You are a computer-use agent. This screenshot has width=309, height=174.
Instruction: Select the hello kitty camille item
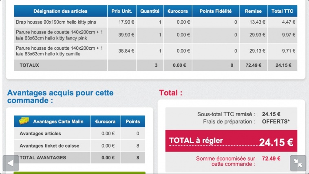pos(155,51)
